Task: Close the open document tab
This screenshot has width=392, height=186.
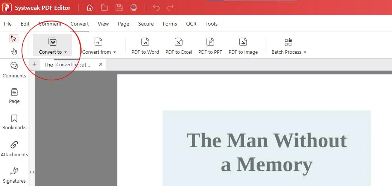Action: (x=101, y=64)
